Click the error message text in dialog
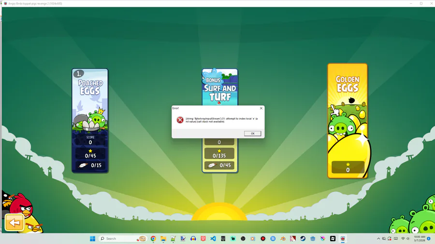Screen dimensions: 435x244 pos(222,120)
